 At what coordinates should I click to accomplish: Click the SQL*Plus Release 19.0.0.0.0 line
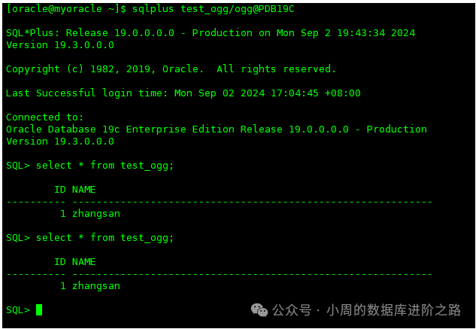pyautogui.click(x=211, y=33)
